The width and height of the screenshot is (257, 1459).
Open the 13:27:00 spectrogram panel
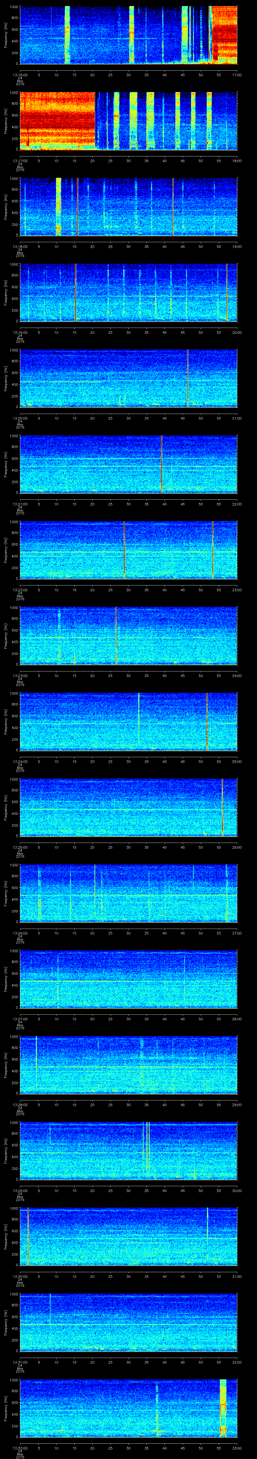[128, 979]
